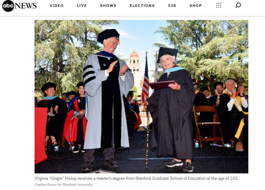265x190 pixels.
Task: Click the graduate's black mortarboard cap
Action: tap(167, 53)
